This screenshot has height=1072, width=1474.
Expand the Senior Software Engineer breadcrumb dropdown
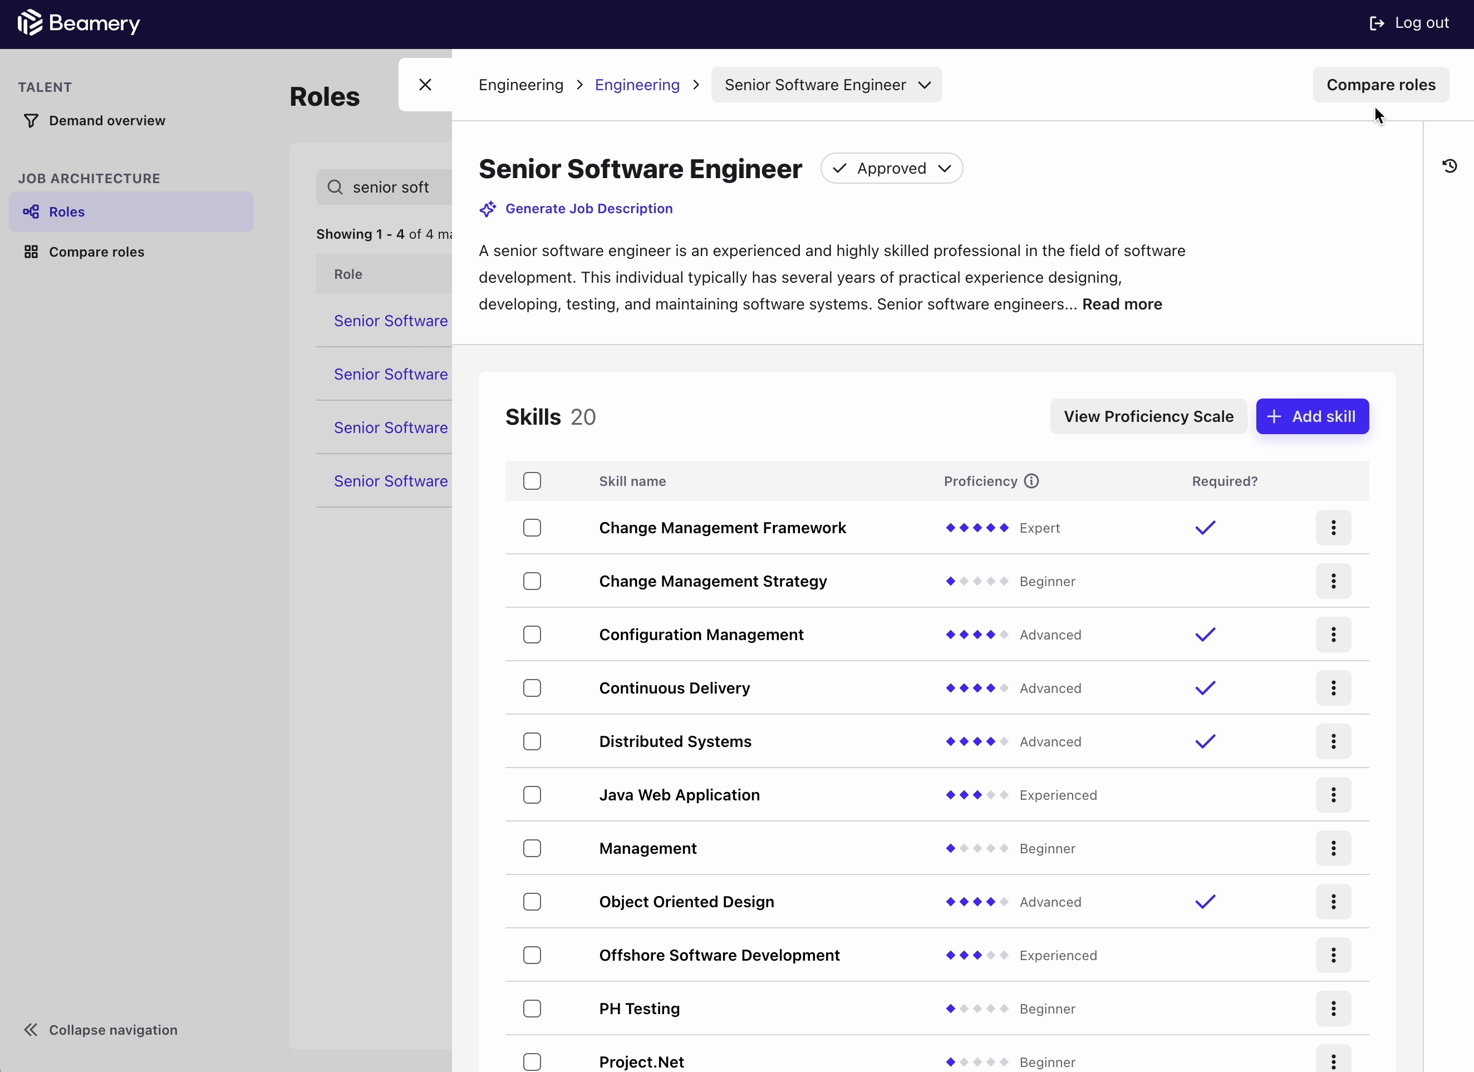click(x=925, y=85)
